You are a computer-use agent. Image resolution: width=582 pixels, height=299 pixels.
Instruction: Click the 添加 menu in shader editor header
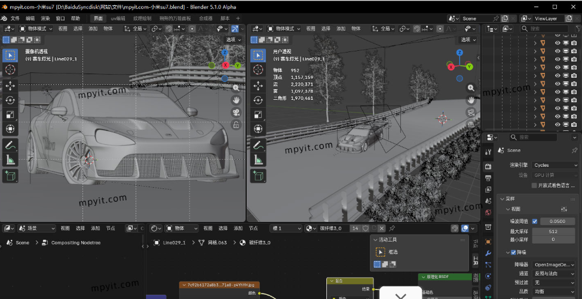pyautogui.click(x=238, y=228)
